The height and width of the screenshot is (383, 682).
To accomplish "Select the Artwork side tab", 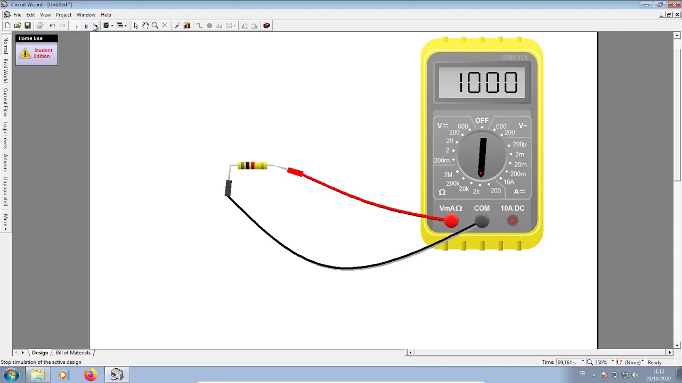I will [6, 163].
